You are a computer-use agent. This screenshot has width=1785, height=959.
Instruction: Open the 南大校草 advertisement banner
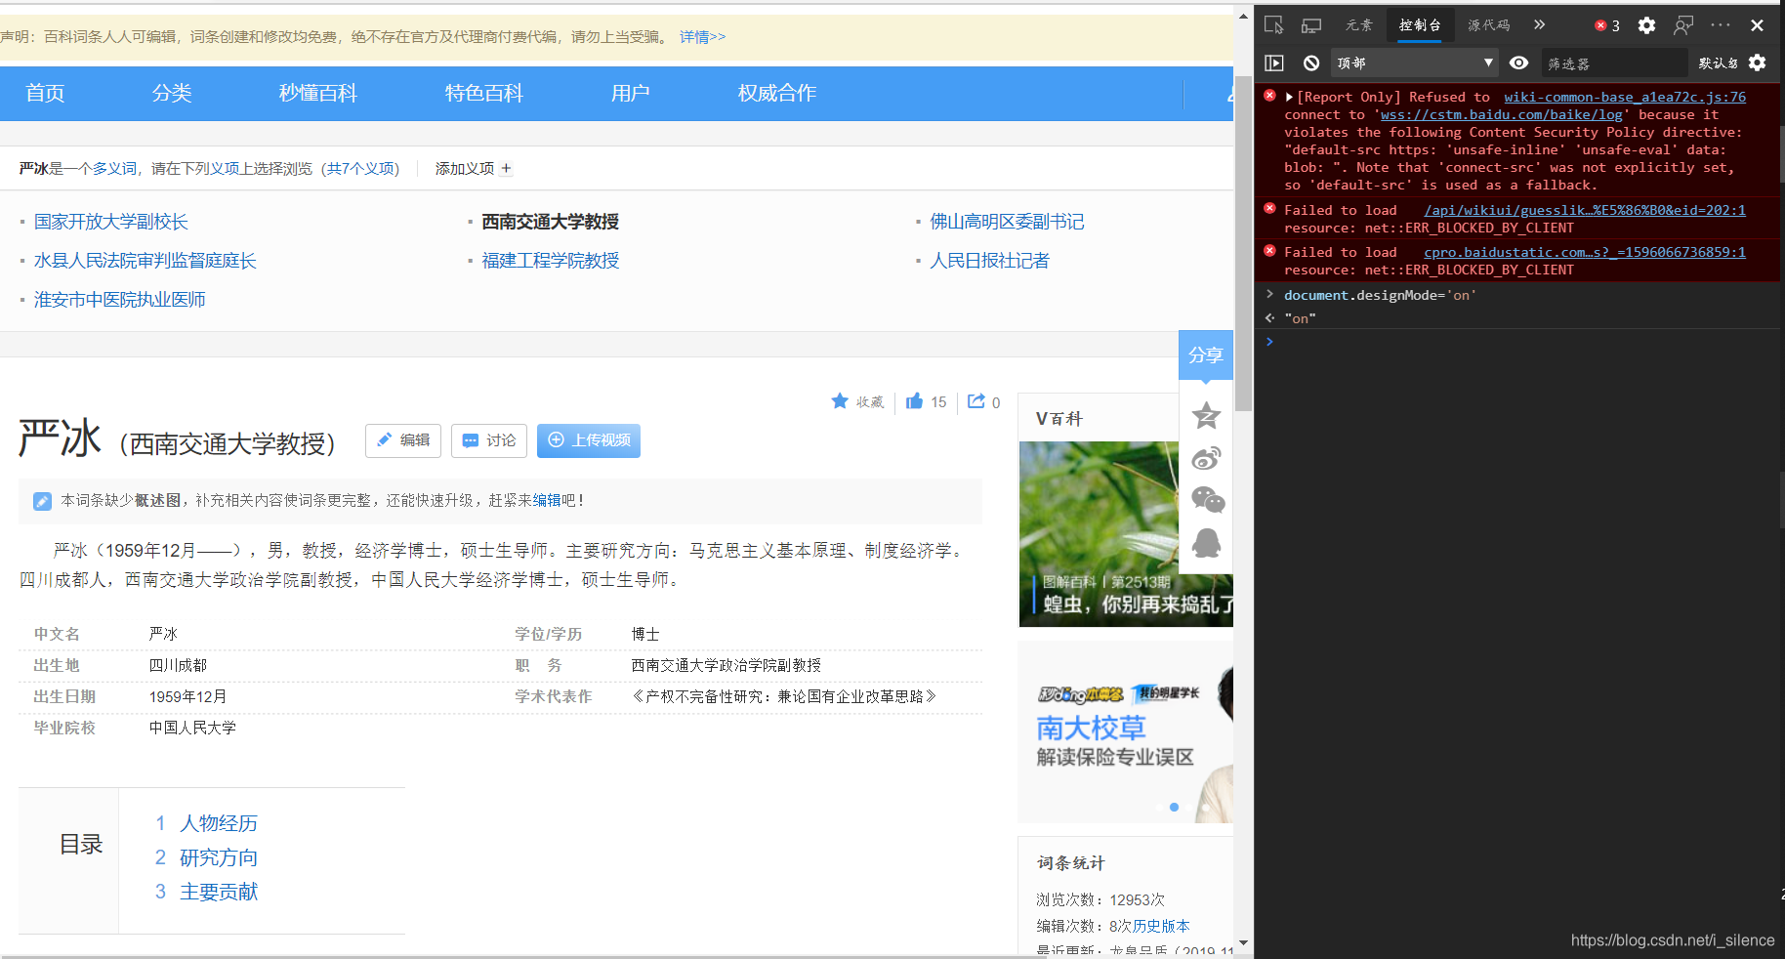1126,732
